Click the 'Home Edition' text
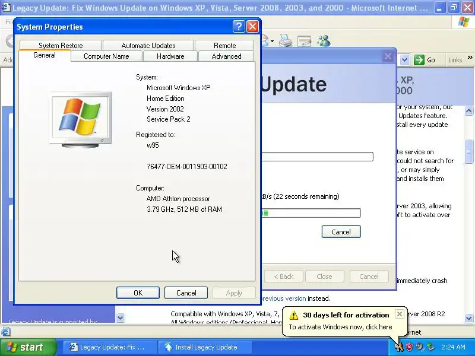Viewport: 475px width, 356px height. [x=166, y=98]
